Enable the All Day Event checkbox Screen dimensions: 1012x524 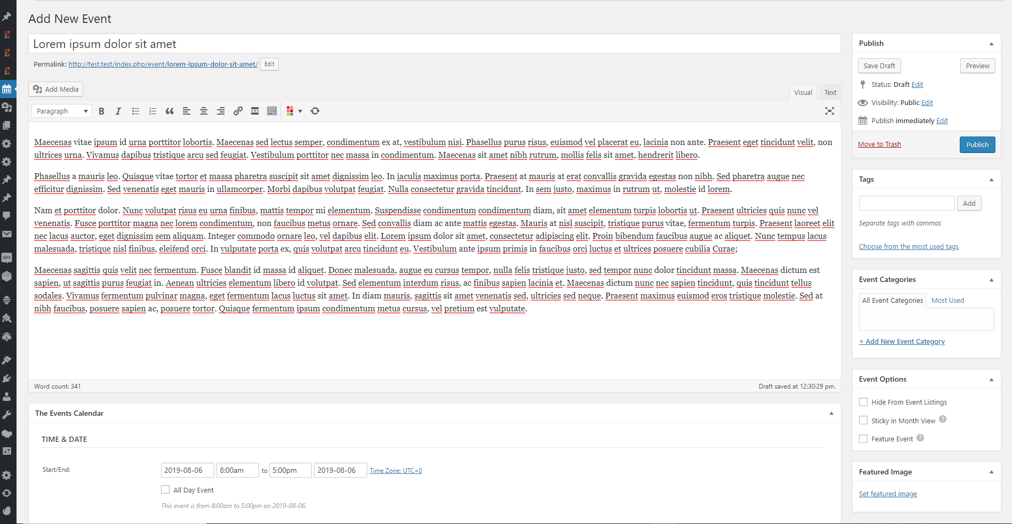click(165, 489)
